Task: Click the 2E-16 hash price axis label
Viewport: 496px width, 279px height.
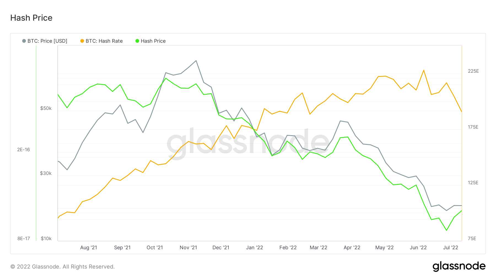Action: (23, 150)
